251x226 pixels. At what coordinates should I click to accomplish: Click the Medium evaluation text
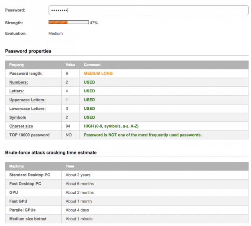point(55,33)
